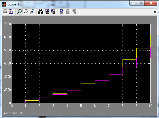Click the 7000 y-axis label
Screen dimensions: 159x118
click(7, 24)
